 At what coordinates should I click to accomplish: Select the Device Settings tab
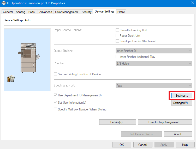(x=104, y=11)
